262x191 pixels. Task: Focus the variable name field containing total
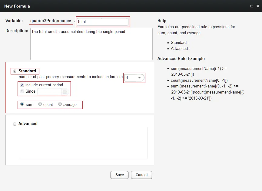click(x=103, y=22)
